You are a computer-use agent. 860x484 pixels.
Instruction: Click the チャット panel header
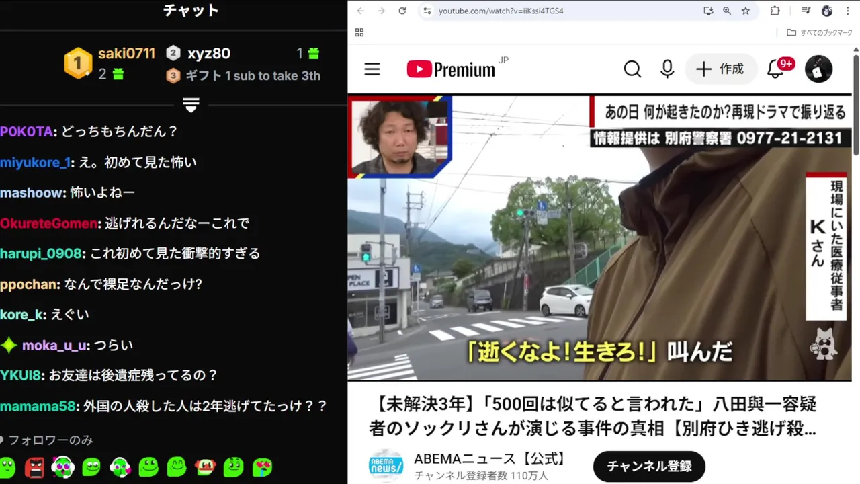click(x=191, y=11)
